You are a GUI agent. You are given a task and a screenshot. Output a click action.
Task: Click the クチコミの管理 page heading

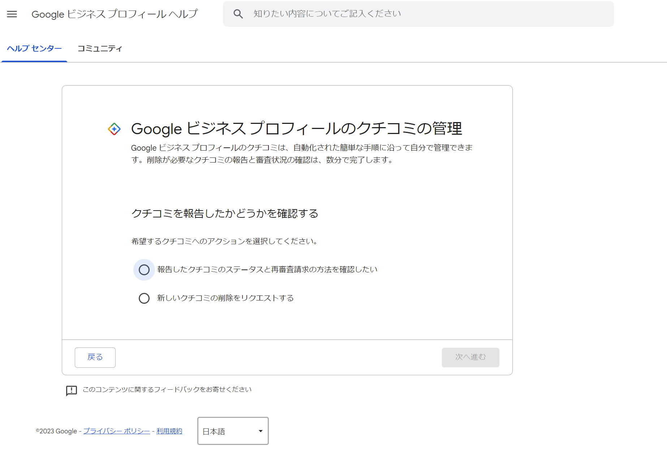point(296,129)
